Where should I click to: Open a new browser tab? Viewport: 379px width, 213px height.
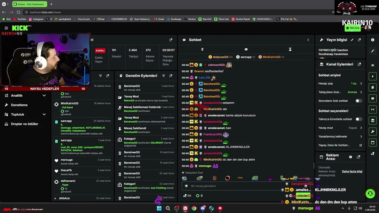click(51, 4)
